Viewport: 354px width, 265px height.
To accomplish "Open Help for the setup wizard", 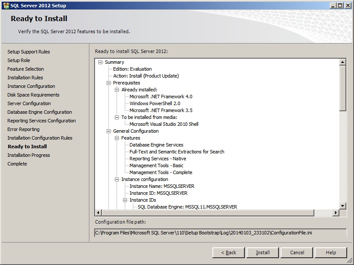I will pos(331,253).
